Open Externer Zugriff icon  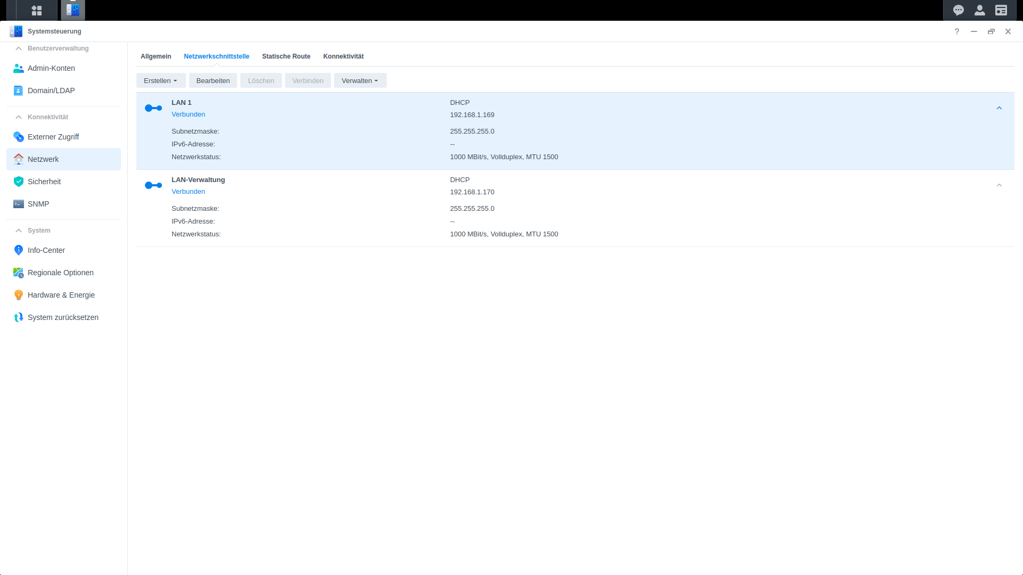point(19,137)
